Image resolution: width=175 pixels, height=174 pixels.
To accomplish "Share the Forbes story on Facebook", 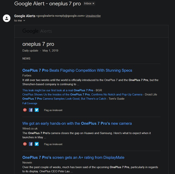I will tap(31, 110).
